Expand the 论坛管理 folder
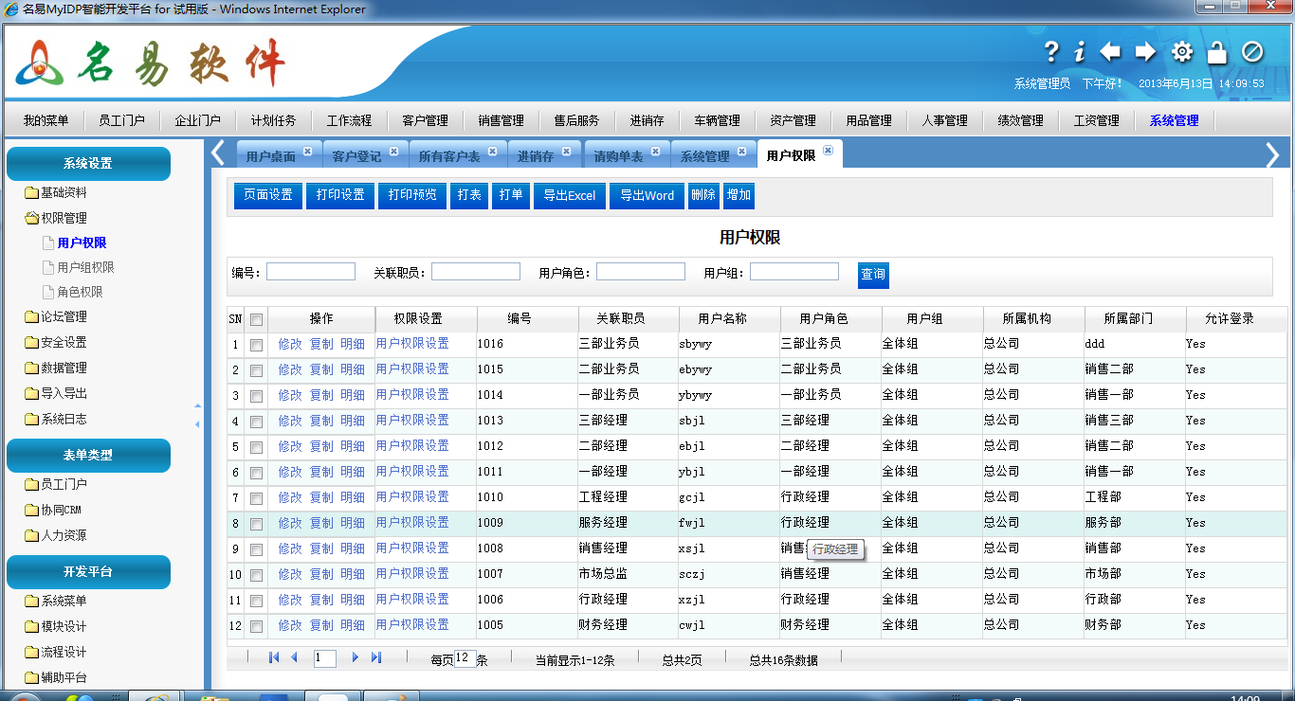The image size is (1295, 701). 56,316
